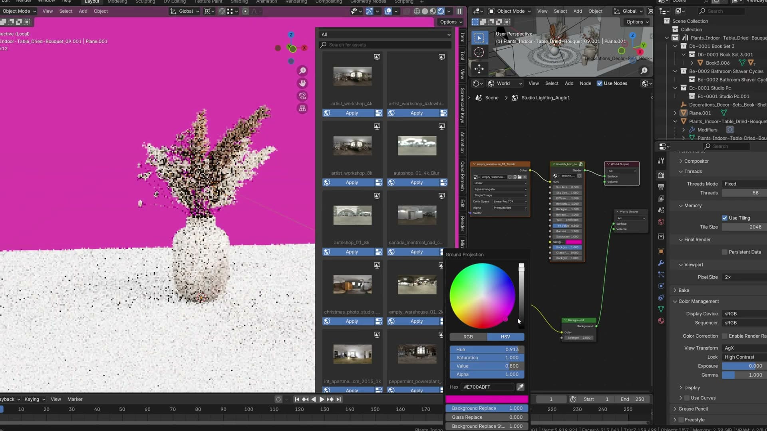
Task: Open the Modifiers properties tab
Action: tap(661, 263)
